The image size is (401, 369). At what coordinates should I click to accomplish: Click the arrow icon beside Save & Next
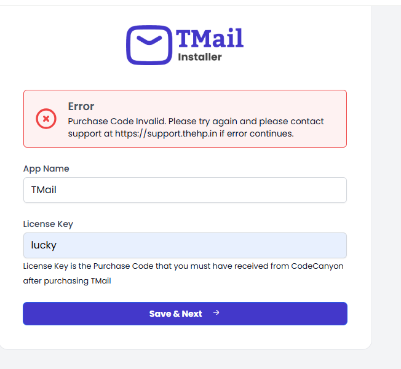[x=216, y=313]
